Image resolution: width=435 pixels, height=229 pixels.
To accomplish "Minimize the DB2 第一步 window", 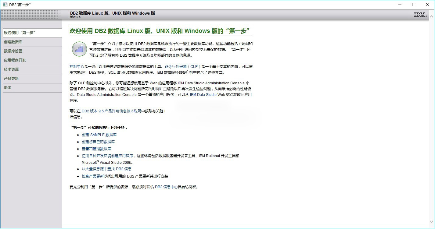I will pos(400,5).
